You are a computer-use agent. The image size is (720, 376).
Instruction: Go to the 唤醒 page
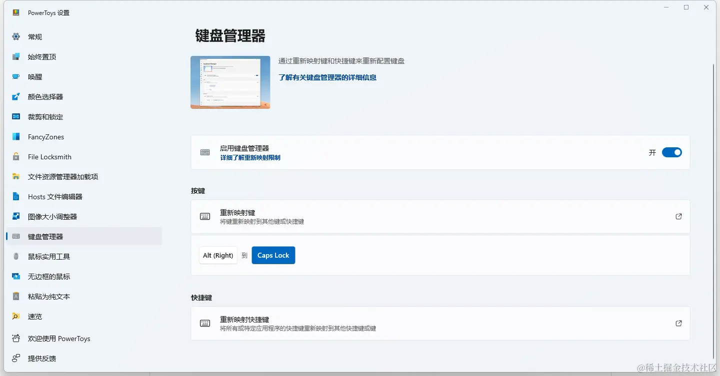tap(83, 77)
